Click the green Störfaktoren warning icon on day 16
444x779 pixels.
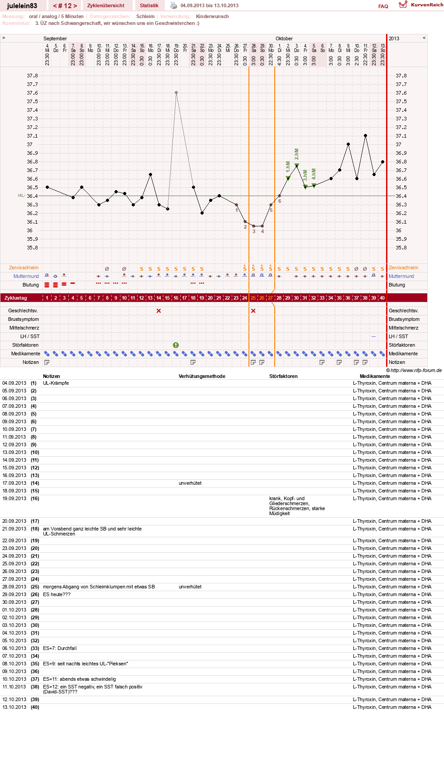[176, 345]
